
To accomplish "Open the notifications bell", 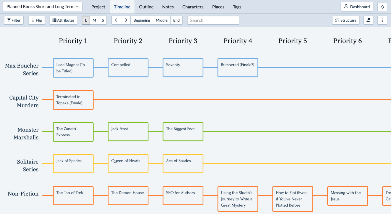I will [x=382, y=7].
